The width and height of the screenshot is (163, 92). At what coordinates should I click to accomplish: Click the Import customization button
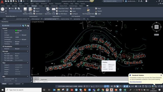pos(36,8)
